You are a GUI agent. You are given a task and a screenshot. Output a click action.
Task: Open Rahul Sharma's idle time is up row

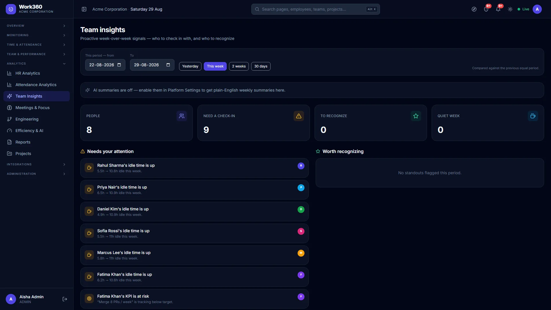click(195, 168)
